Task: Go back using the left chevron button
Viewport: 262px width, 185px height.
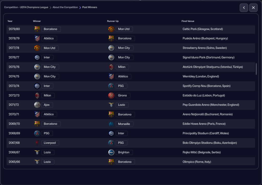Action: point(244,8)
